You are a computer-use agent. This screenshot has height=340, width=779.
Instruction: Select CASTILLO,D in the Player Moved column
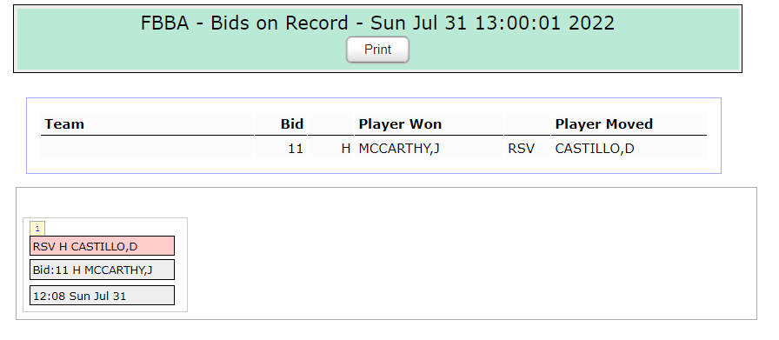[594, 149]
